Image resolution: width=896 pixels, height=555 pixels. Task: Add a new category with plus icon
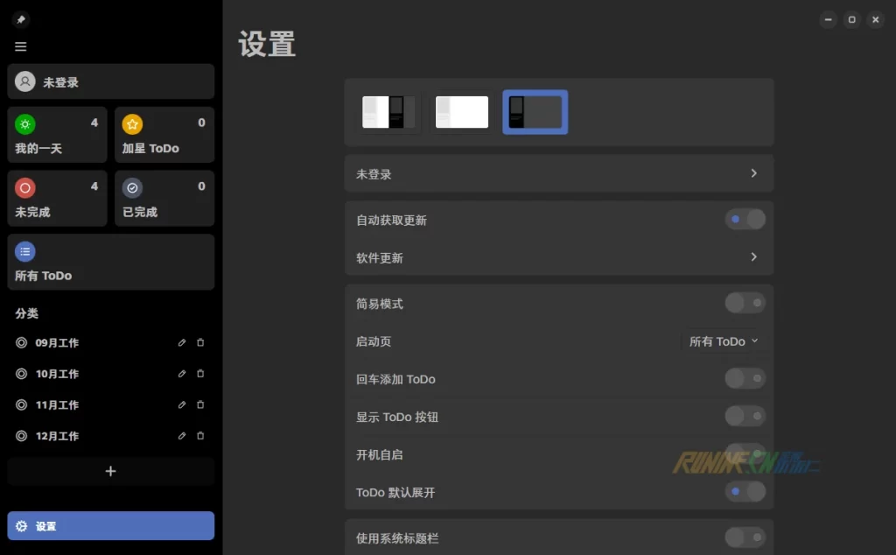(110, 471)
